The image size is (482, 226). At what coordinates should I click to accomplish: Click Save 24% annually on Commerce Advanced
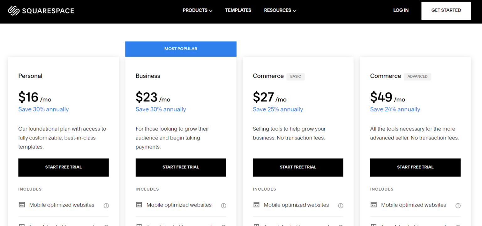point(395,109)
